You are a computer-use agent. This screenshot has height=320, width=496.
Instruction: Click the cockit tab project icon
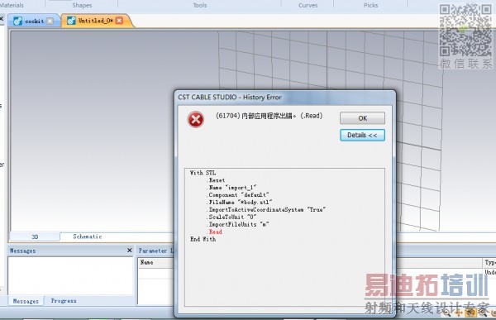pos(17,21)
